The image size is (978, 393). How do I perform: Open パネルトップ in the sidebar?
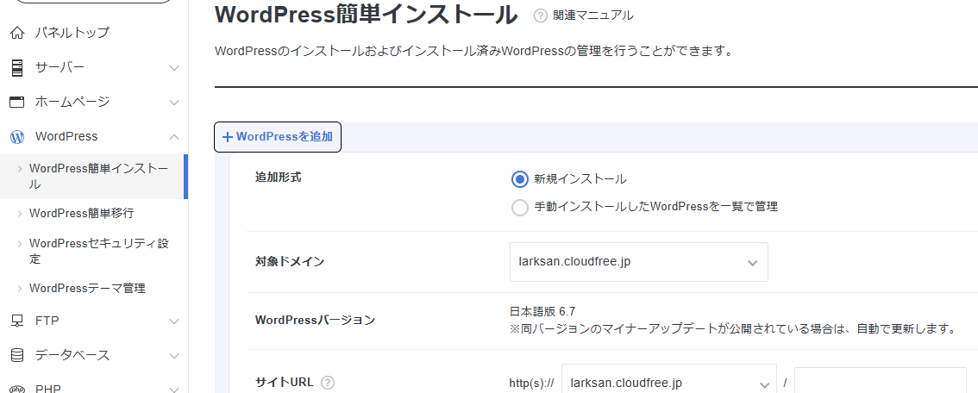click(x=72, y=33)
